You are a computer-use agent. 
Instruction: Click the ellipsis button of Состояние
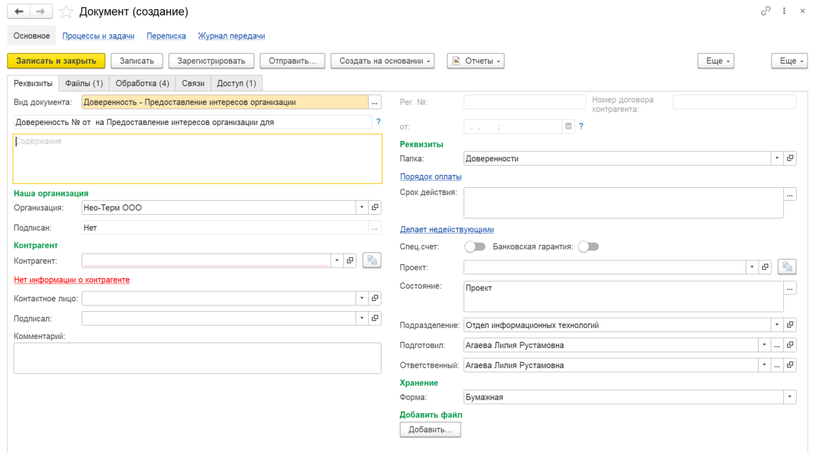point(790,288)
